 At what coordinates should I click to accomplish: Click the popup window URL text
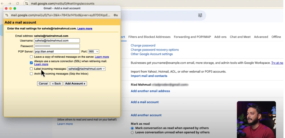[60, 15]
